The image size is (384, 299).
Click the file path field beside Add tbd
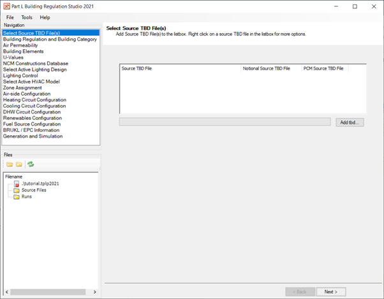tap(225, 122)
